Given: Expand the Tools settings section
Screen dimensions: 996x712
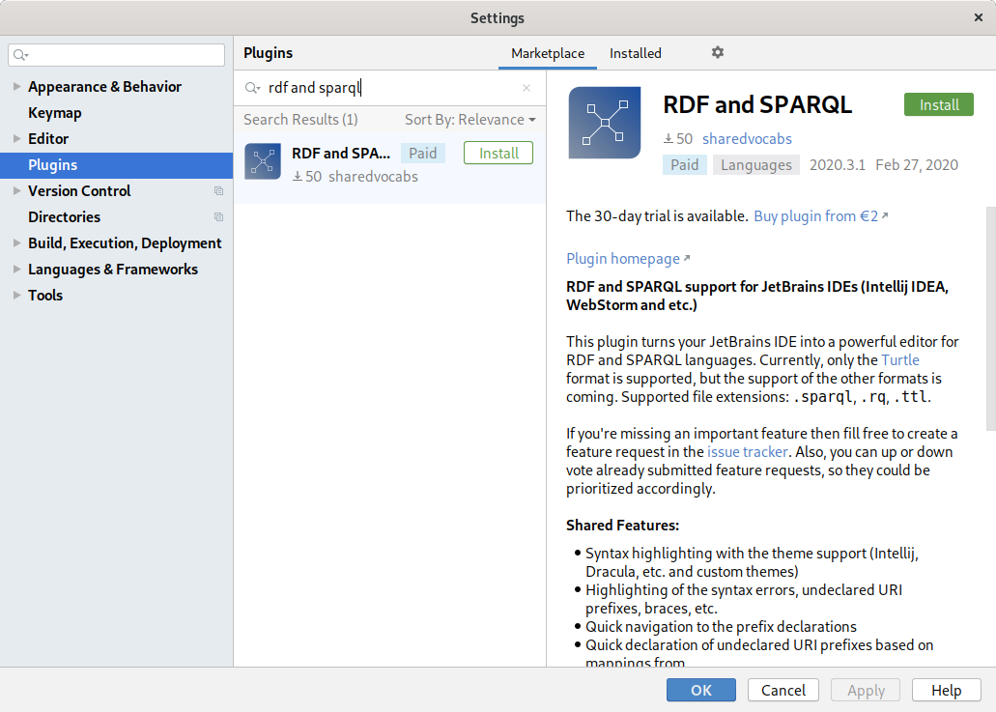Looking at the screenshot, I should coord(16,295).
